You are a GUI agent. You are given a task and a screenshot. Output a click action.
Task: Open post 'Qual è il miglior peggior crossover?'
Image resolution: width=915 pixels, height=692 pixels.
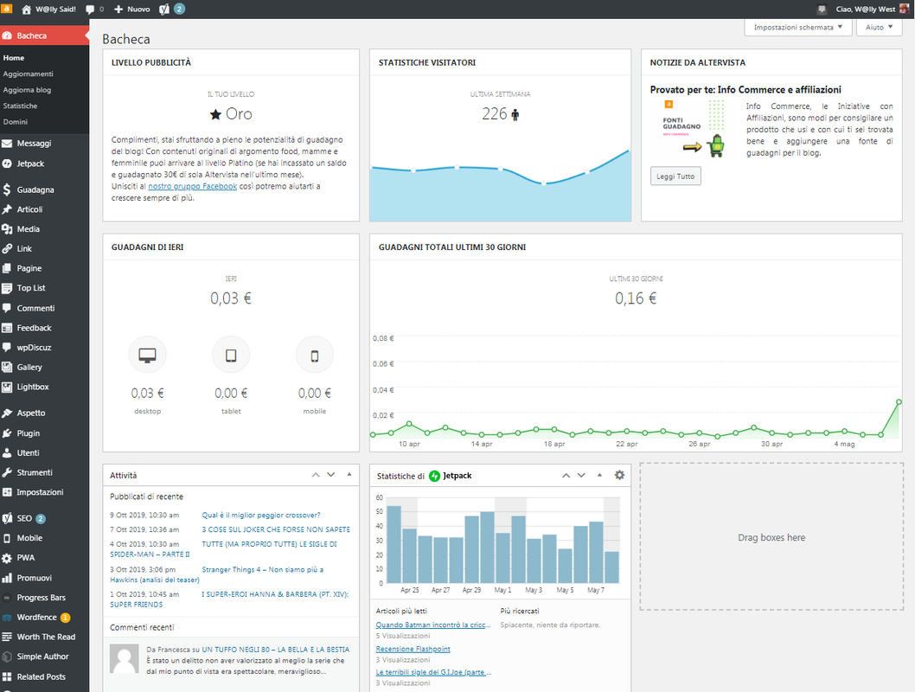coord(261,516)
